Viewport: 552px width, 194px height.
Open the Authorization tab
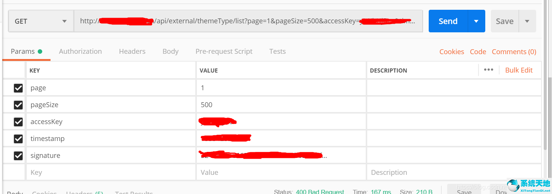click(80, 52)
